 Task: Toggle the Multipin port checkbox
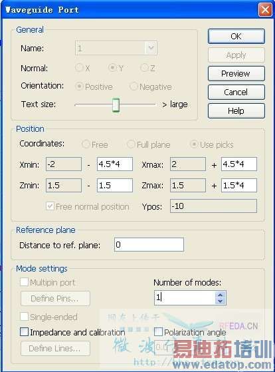[x=24, y=282]
